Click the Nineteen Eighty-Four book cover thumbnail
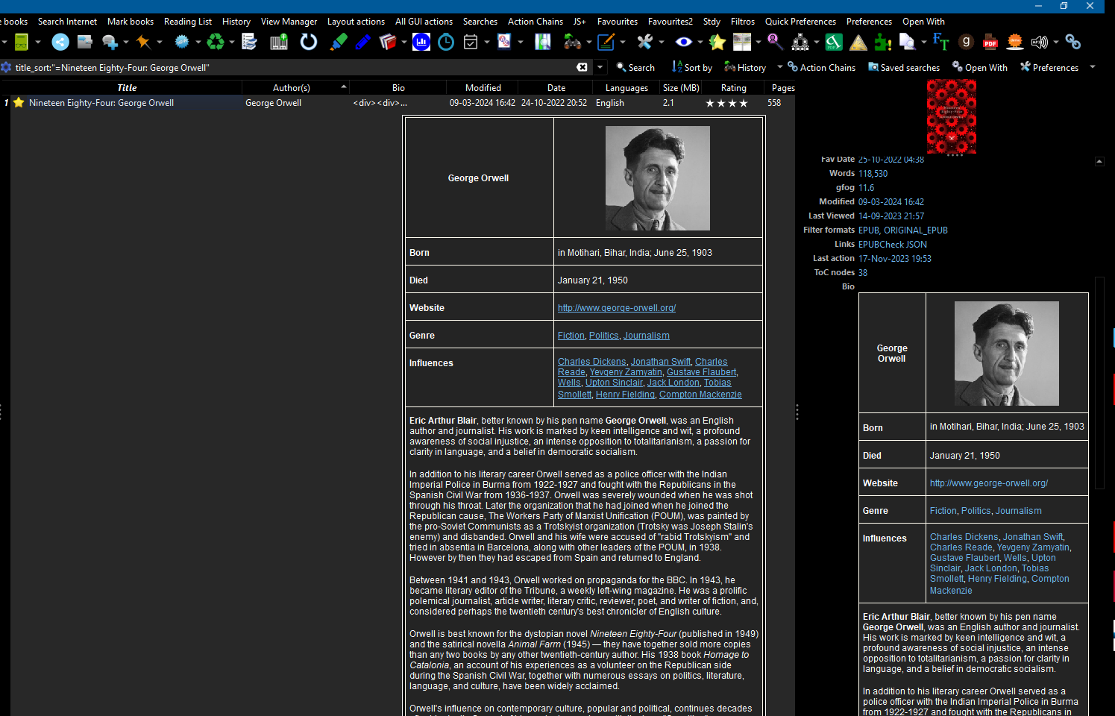The width and height of the screenshot is (1115, 716). coord(952,116)
